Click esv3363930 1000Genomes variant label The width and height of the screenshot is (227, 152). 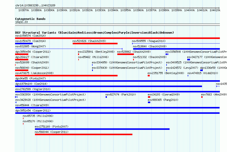51,94
